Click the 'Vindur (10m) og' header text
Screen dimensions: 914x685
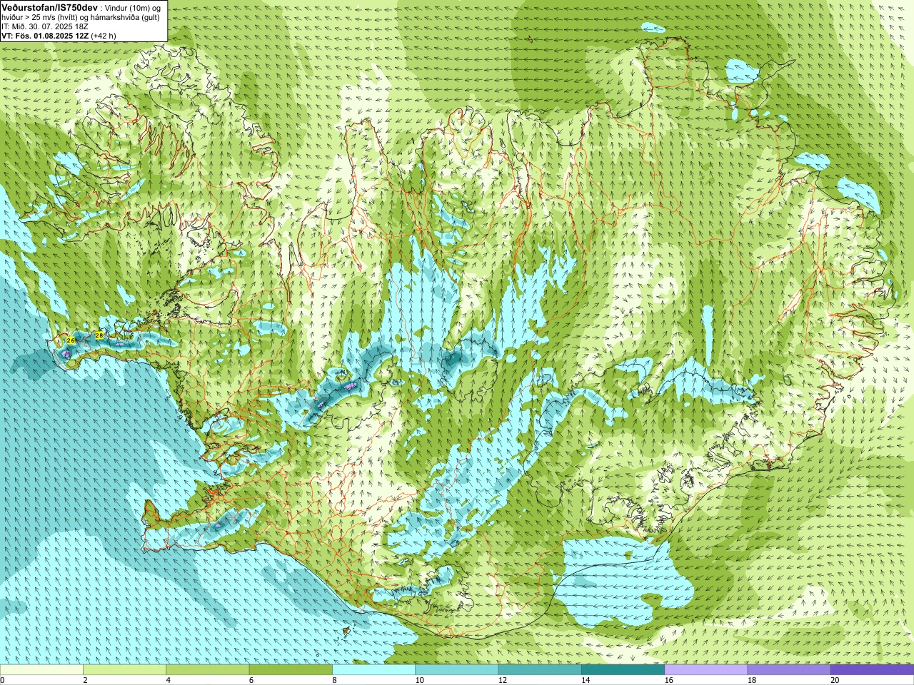[x=133, y=7]
